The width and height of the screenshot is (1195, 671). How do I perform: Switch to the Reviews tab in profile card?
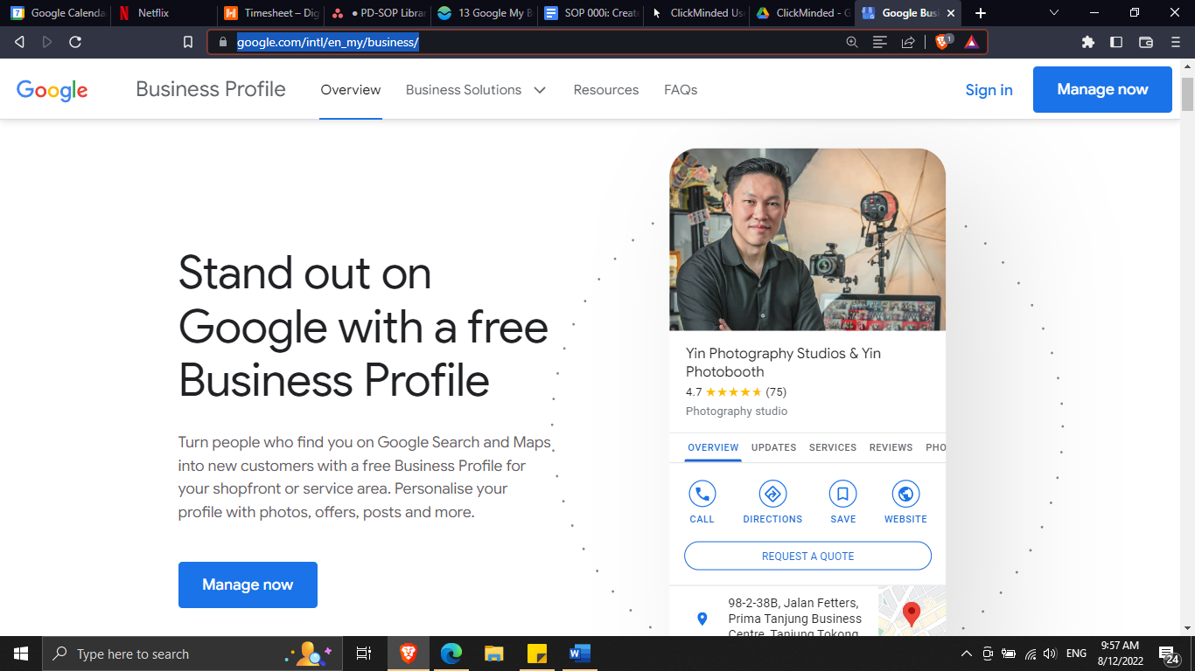pyautogui.click(x=891, y=447)
